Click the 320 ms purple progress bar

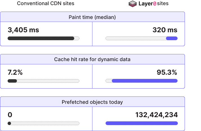(x=172, y=38)
